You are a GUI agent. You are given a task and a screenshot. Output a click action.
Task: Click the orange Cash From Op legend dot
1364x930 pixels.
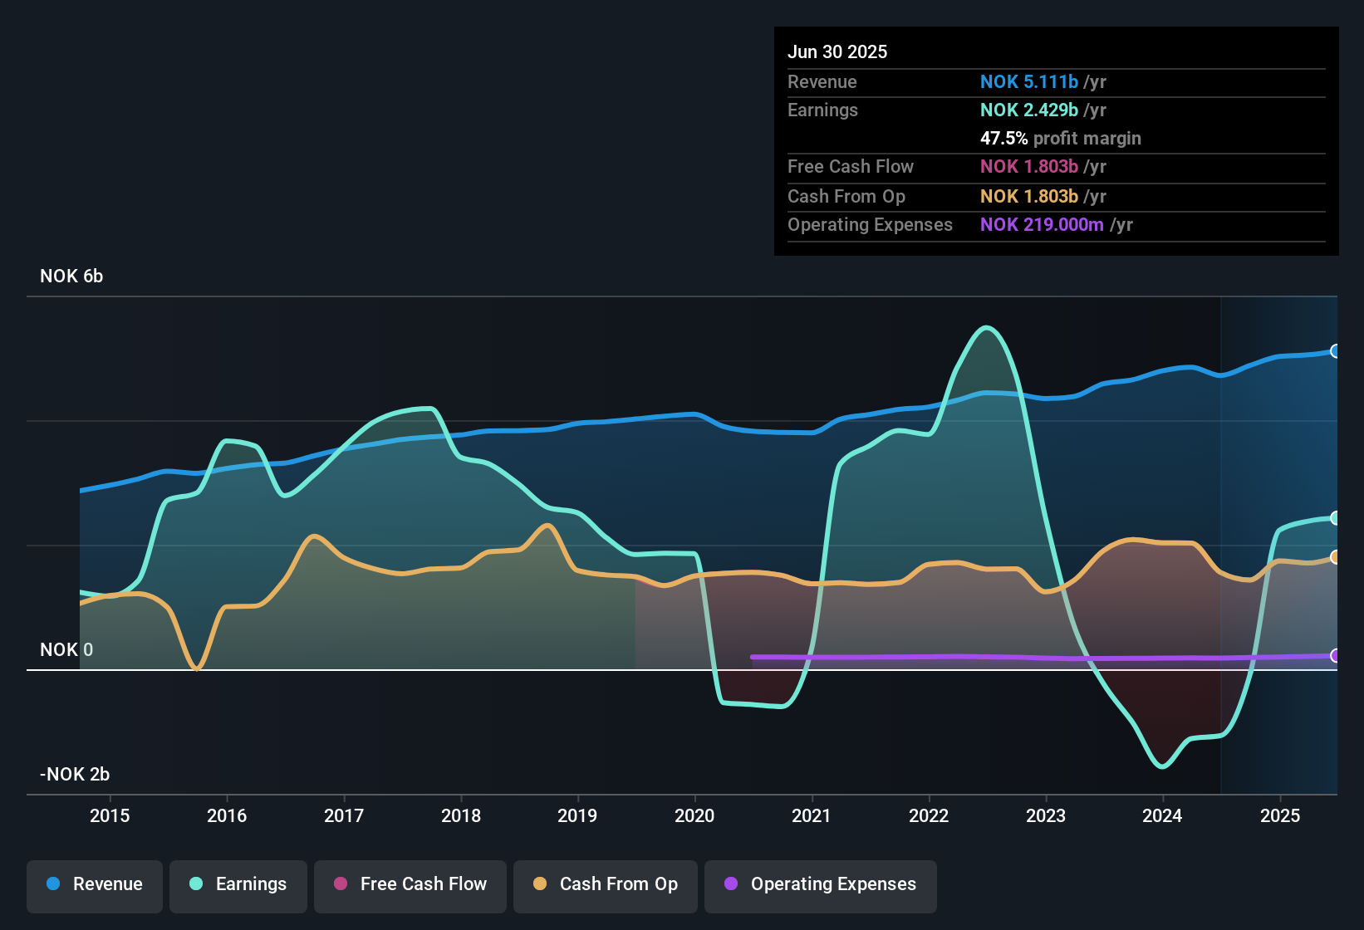pyautogui.click(x=540, y=884)
